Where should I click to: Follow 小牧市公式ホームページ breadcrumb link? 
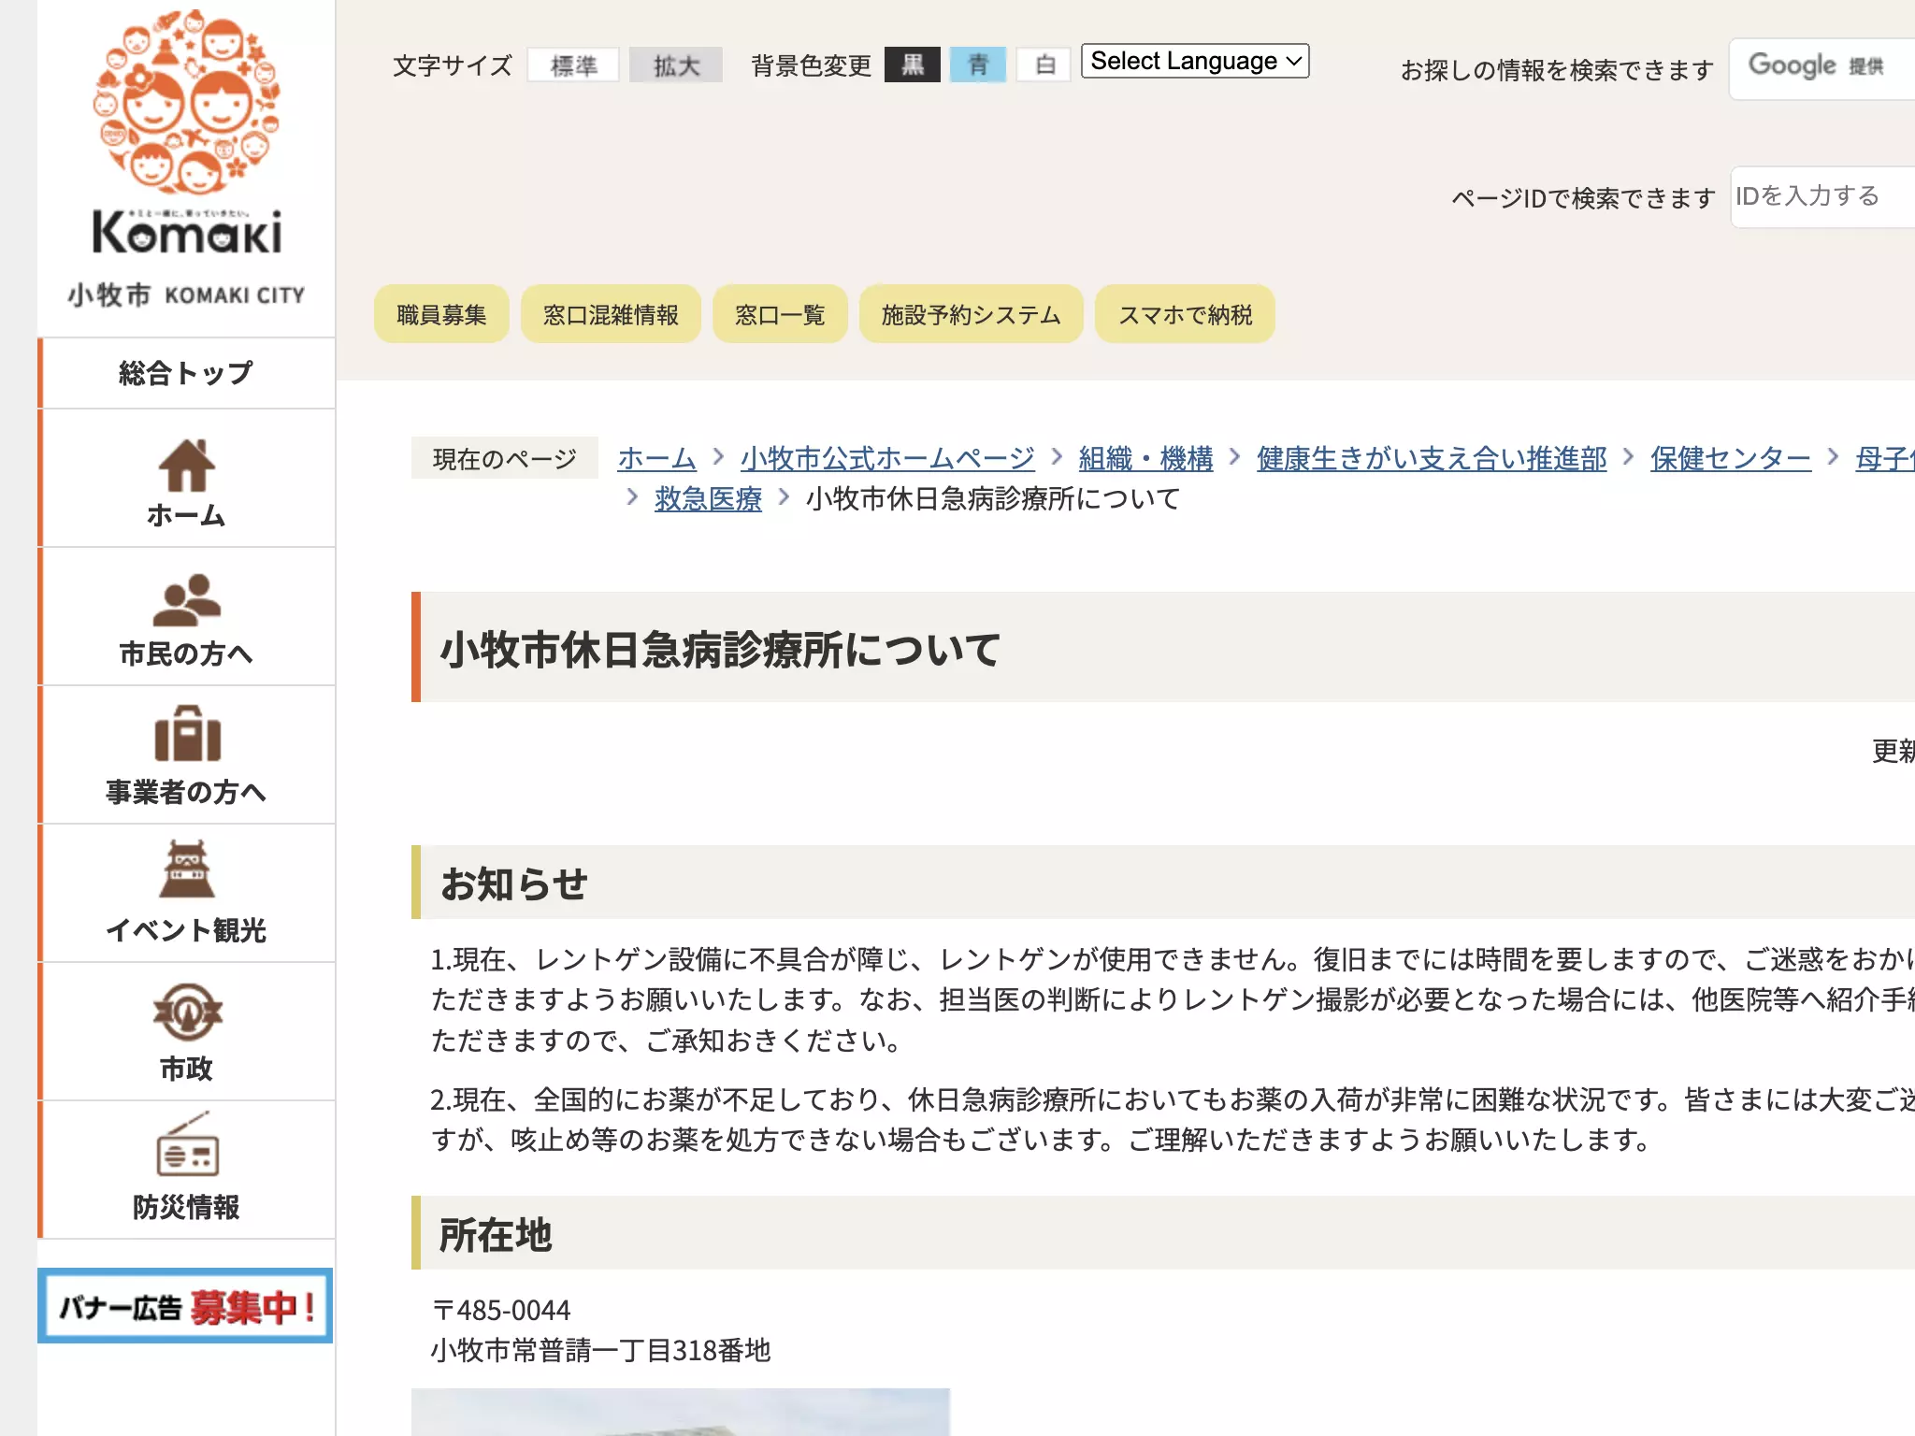[x=887, y=458]
